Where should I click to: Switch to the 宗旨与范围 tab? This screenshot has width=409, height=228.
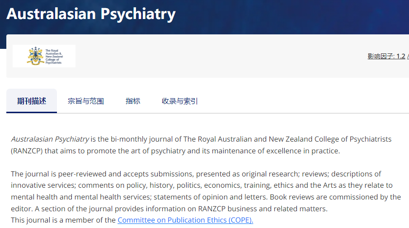click(x=86, y=101)
